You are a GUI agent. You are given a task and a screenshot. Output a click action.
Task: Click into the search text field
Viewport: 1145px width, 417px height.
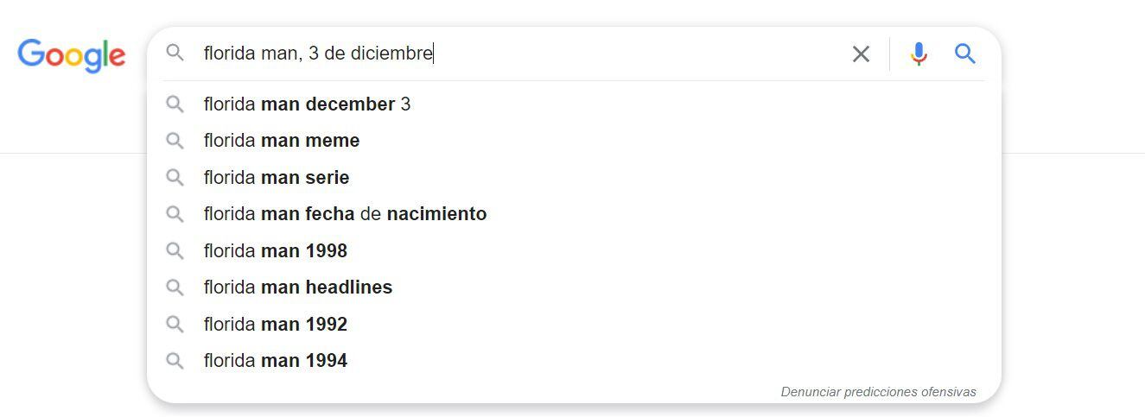(x=518, y=54)
